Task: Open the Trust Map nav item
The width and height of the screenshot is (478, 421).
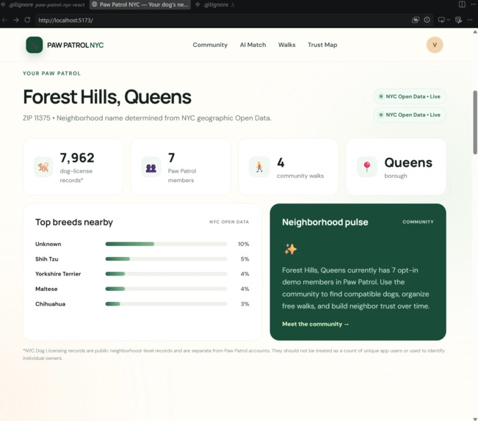Action: [x=322, y=45]
